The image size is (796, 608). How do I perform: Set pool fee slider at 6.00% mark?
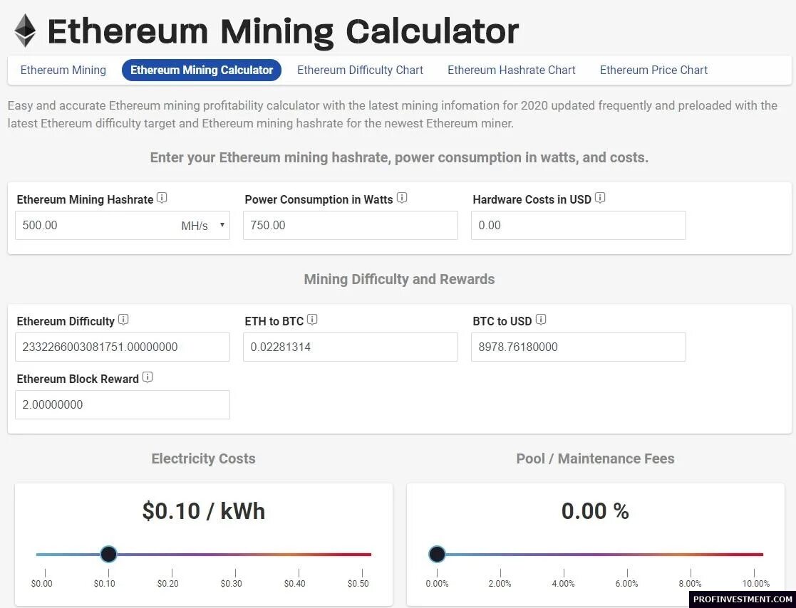[627, 555]
